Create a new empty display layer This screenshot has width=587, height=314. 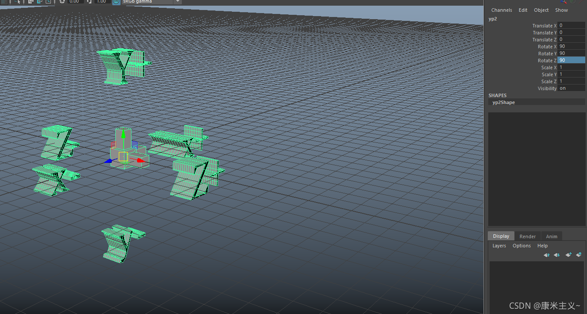[x=568, y=255]
